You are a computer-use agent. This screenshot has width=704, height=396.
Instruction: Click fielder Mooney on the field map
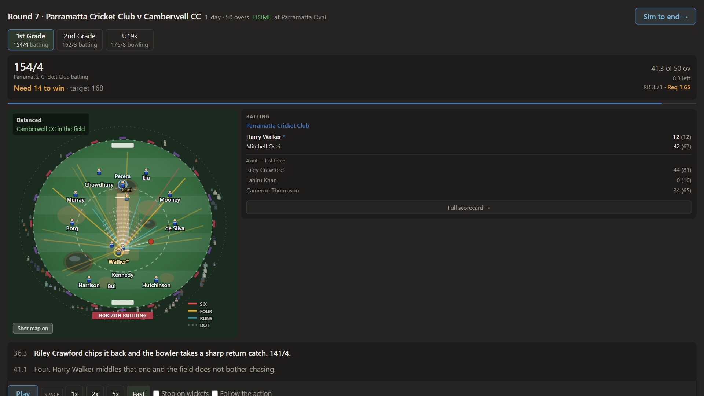[x=170, y=194]
